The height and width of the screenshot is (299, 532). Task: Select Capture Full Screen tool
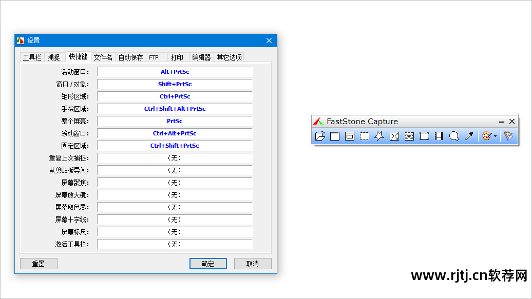pyautogui.click(x=394, y=136)
